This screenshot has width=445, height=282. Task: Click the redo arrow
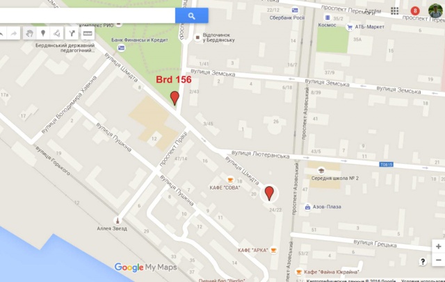(14, 33)
